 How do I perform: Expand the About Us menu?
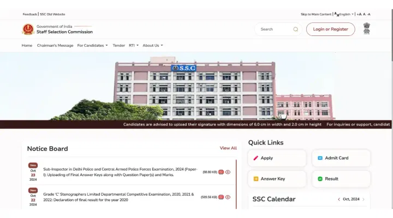pyautogui.click(x=153, y=45)
